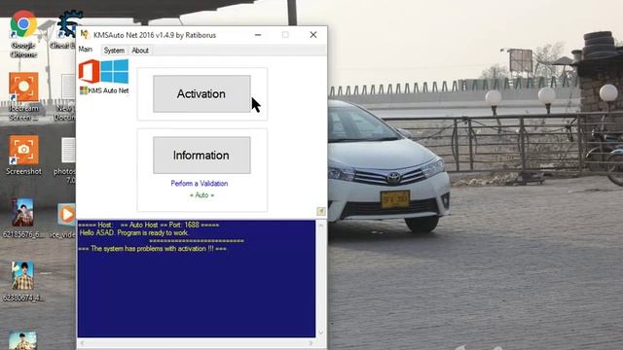
Task: Click the Host Auto Host Port 1688 line
Action: (149, 225)
